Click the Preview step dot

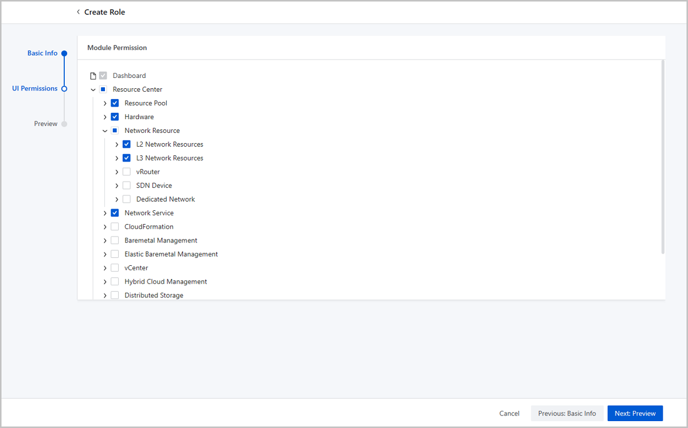click(64, 124)
